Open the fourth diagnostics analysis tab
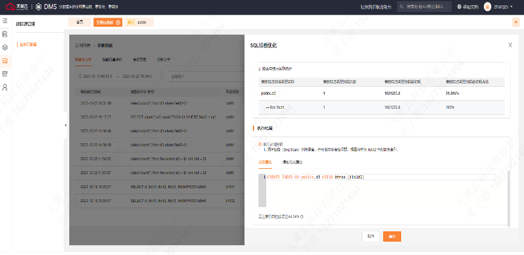 click(164, 59)
